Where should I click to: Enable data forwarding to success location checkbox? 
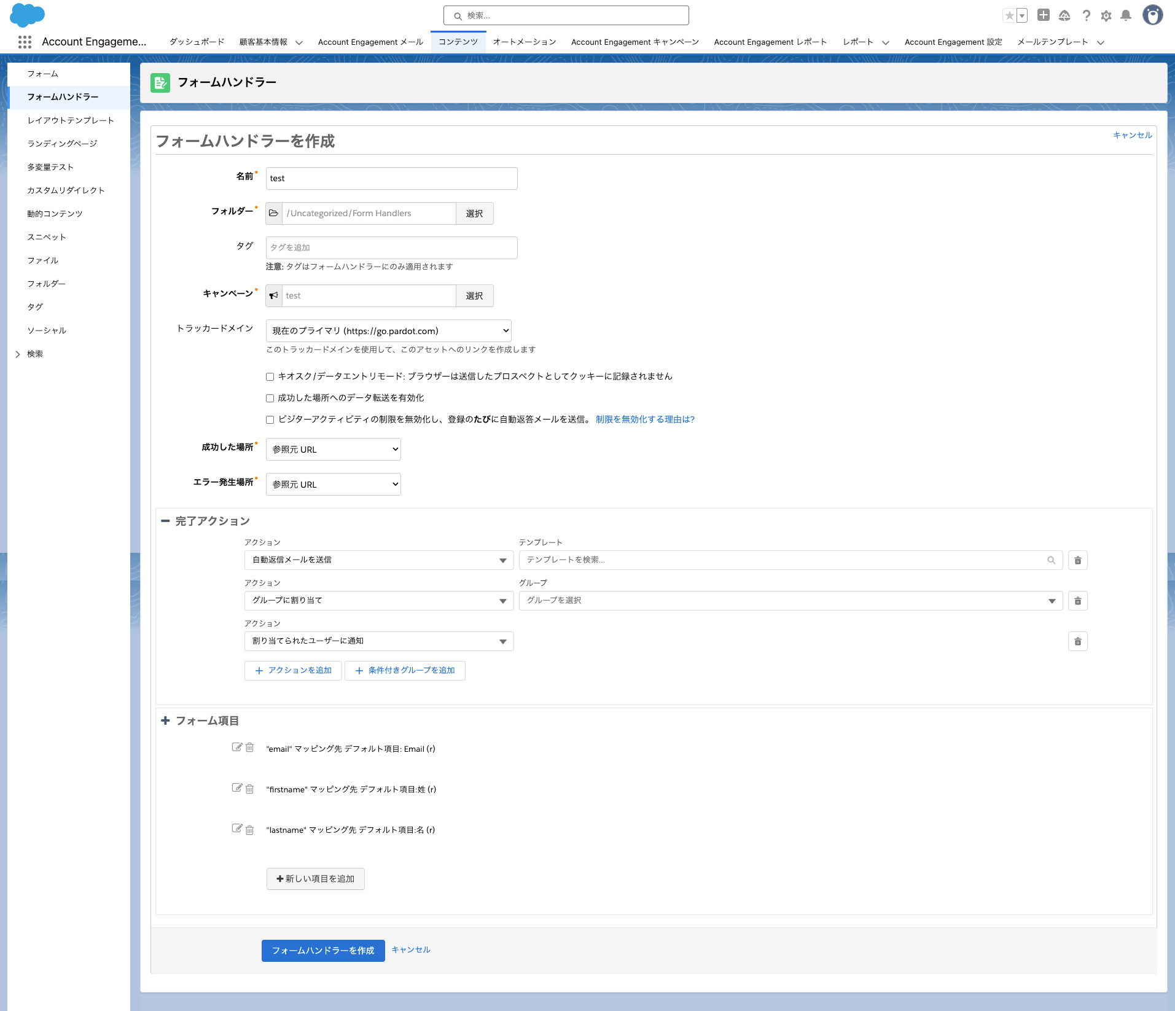[270, 398]
